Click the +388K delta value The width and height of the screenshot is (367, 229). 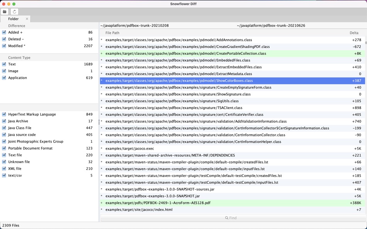click(x=355, y=203)
